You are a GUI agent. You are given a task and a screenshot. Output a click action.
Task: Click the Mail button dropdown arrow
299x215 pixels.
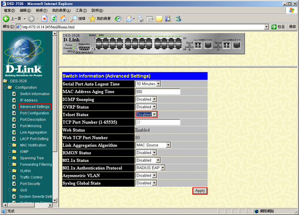pyautogui.click(x=134, y=18)
